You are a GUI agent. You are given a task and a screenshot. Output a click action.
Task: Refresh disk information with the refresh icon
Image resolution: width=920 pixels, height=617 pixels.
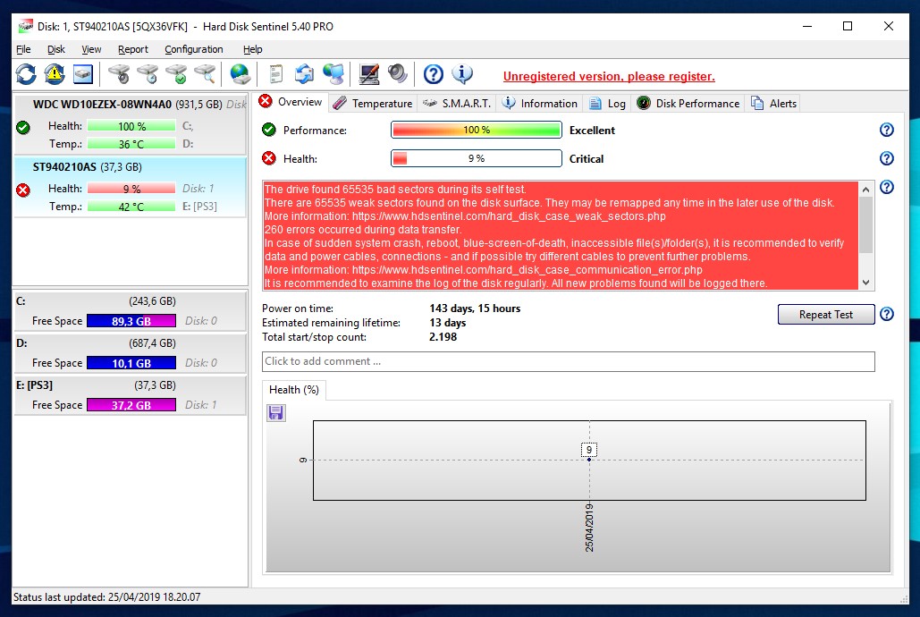[x=25, y=74]
